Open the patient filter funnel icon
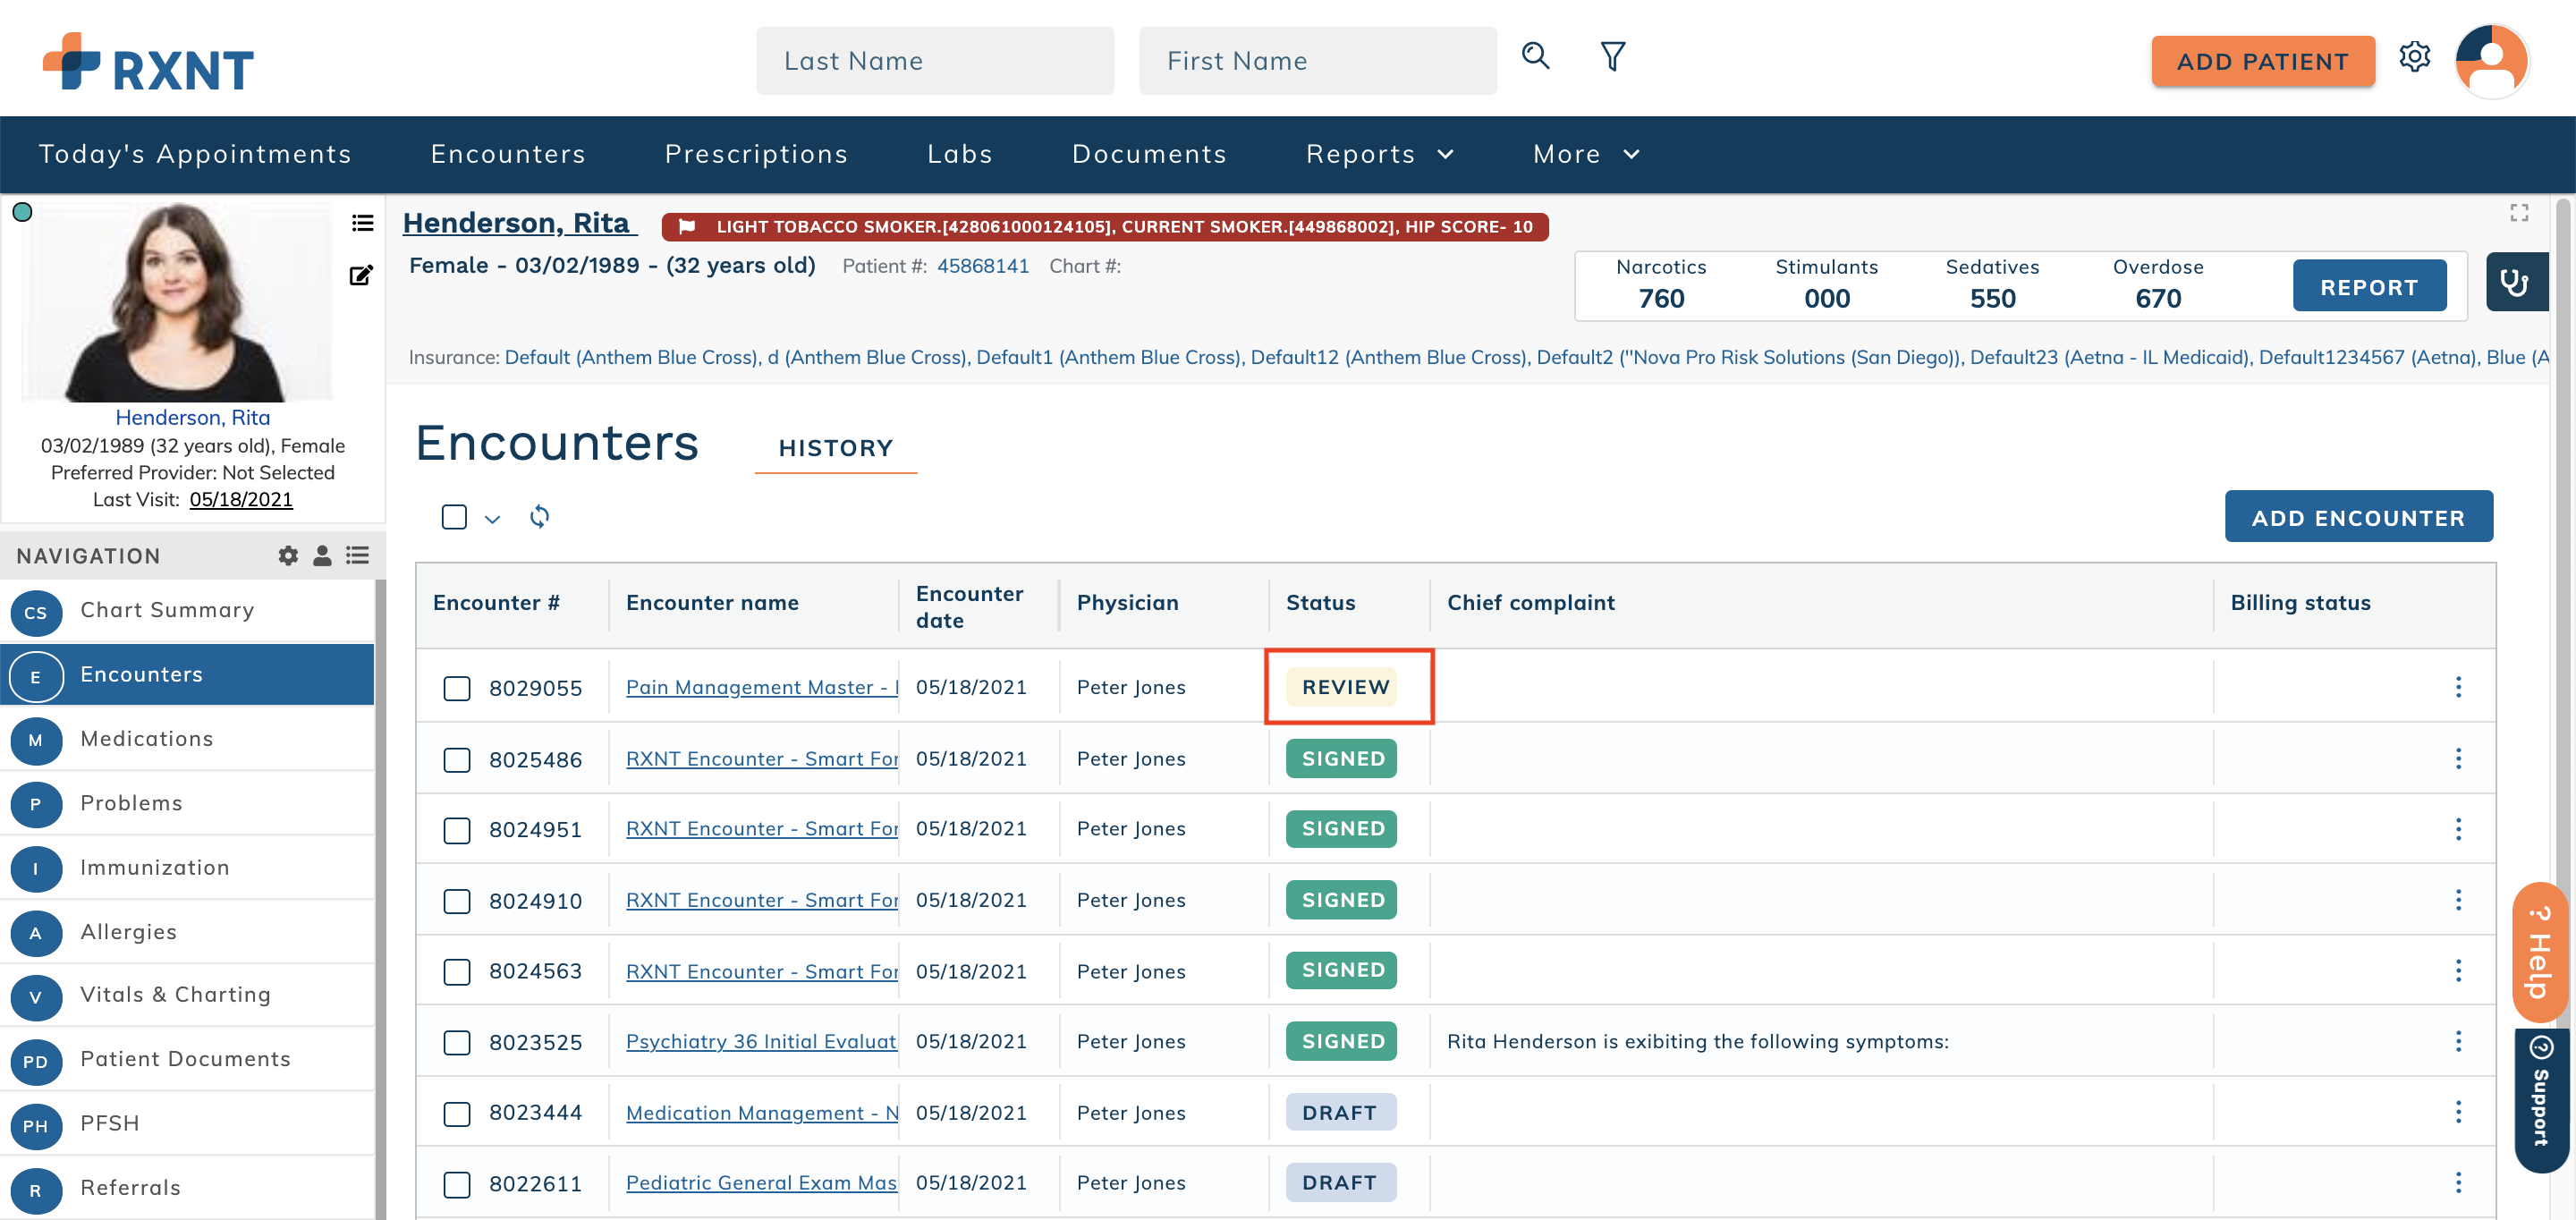The width and height of the screenshot is (2576, 1220). 1612,57
